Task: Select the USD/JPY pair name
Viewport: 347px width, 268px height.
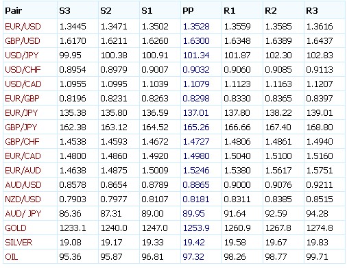Action: 22,56
